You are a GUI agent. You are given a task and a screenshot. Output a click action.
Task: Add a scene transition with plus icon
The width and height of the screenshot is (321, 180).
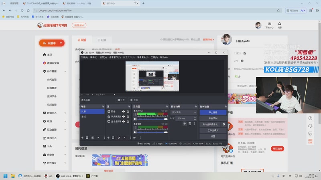pyautogui.click(x=185, y=124)
